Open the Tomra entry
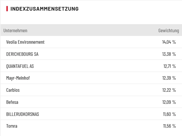 (x=12, y=126)
